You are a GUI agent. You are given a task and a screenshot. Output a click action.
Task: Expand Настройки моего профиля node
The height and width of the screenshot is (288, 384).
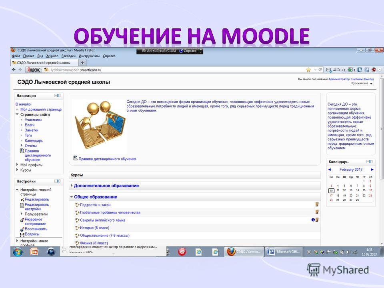point(17,241)
